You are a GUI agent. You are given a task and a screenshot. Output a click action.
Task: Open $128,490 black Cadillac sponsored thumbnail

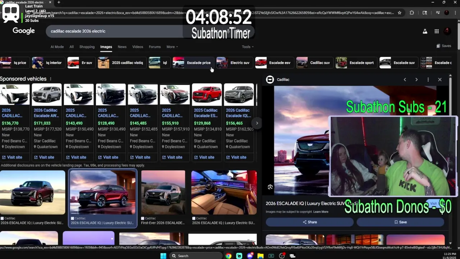point(111,95)
